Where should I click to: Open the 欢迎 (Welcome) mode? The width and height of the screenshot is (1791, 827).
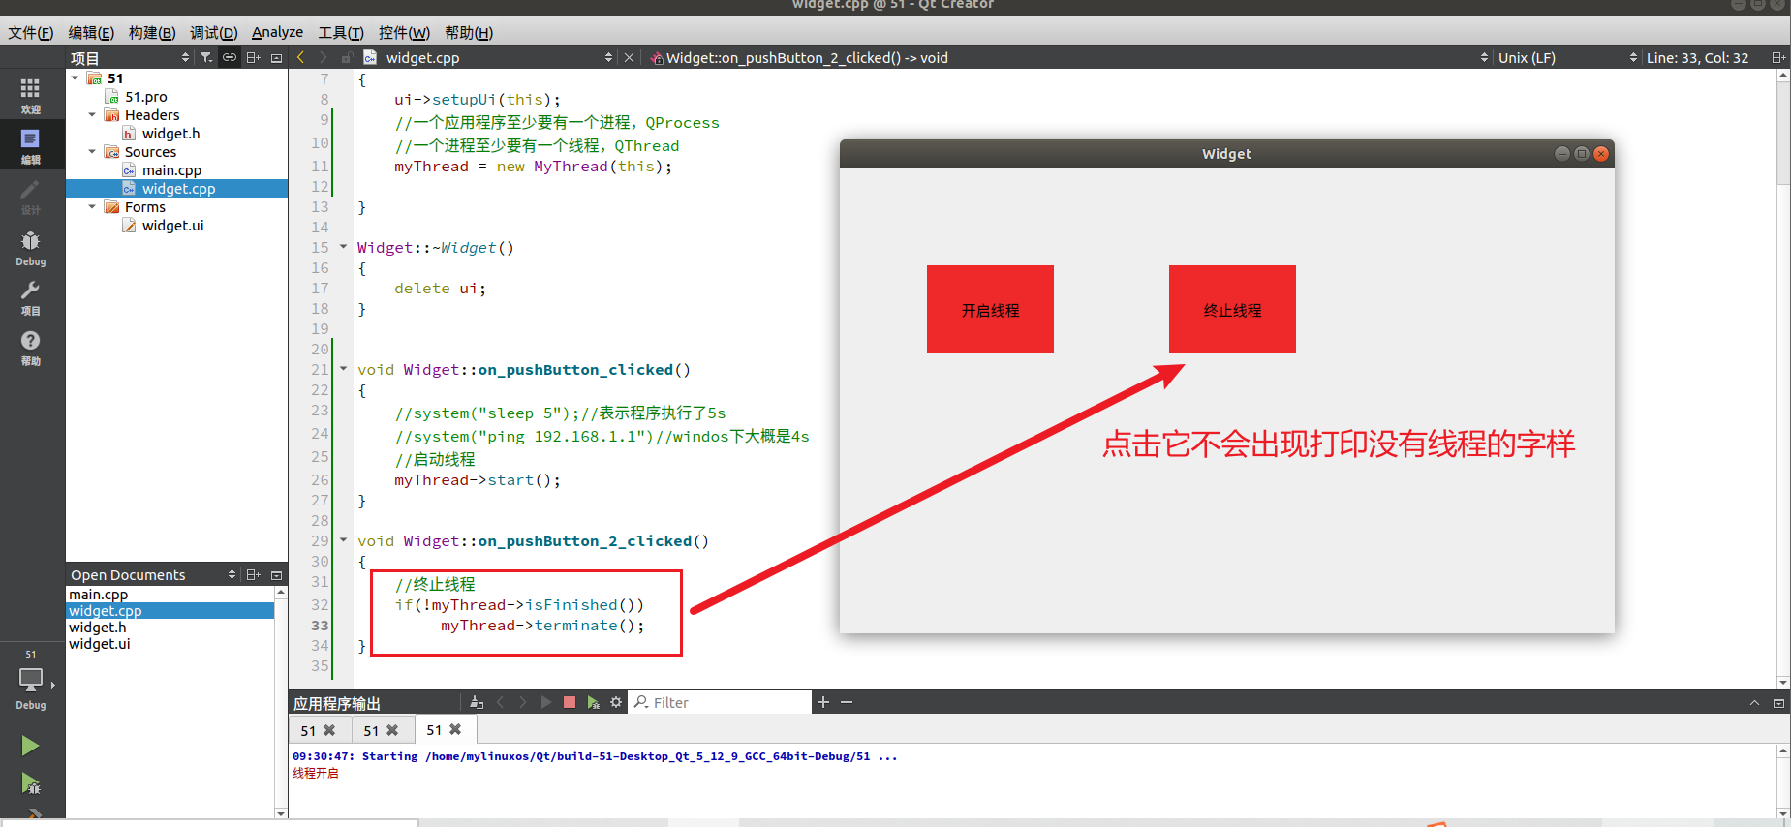30,95
